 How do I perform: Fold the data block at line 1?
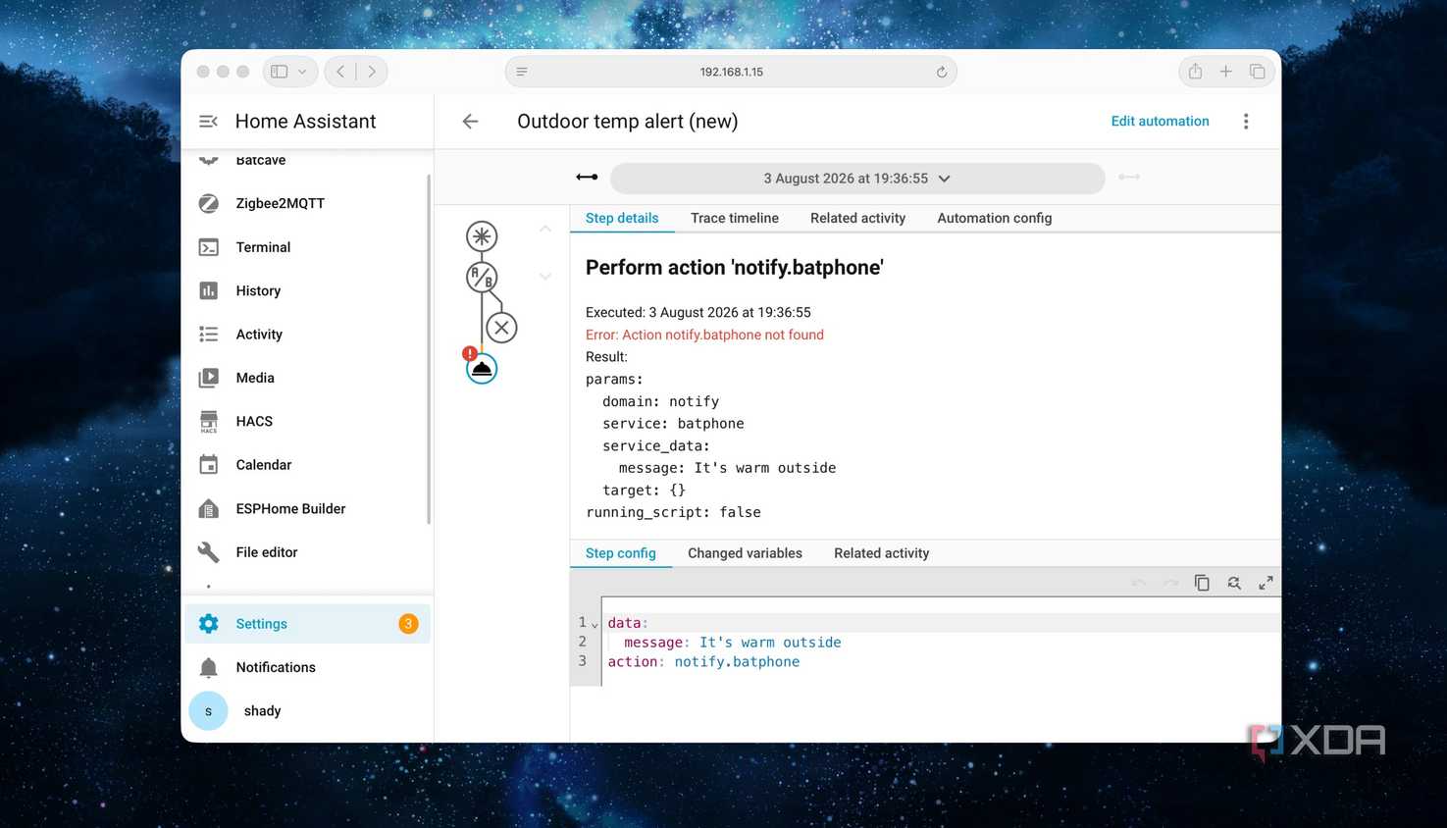point(594,625)
